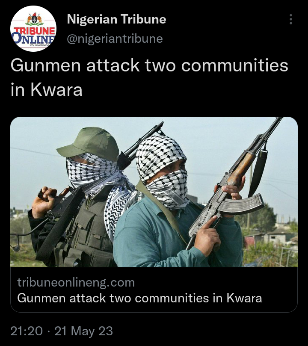Select the tweet text about gunmen attack
Viewport: 308px width, 346px height.
149,77
